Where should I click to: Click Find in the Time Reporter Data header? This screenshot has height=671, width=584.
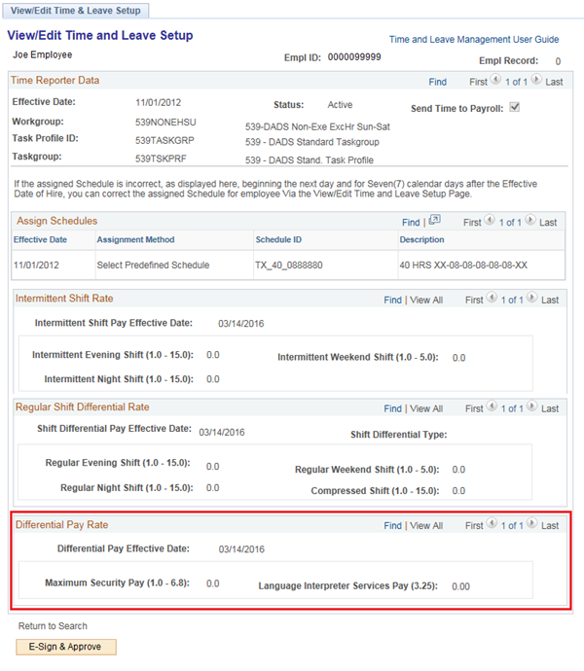tap(437, 83)
